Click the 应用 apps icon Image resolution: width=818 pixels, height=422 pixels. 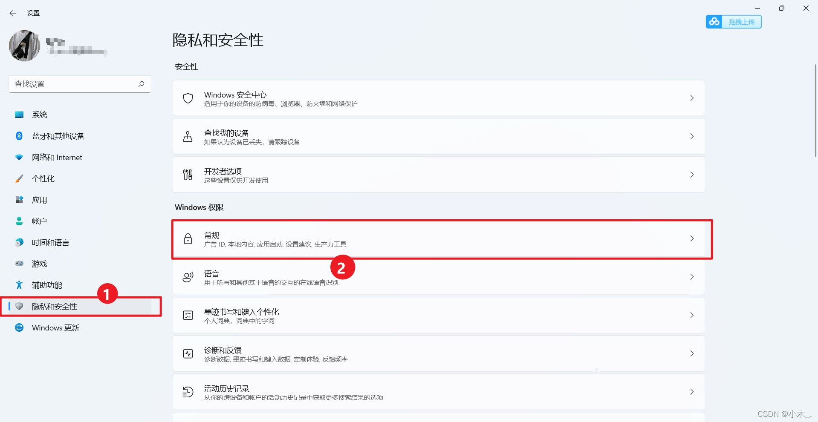(19, 200)
